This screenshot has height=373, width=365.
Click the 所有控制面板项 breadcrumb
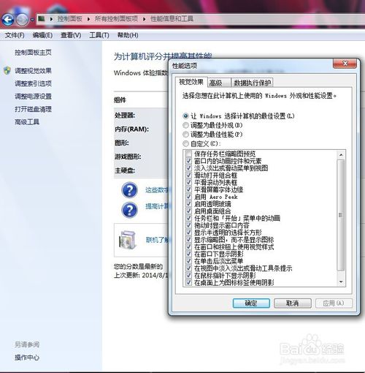[116, 19]
